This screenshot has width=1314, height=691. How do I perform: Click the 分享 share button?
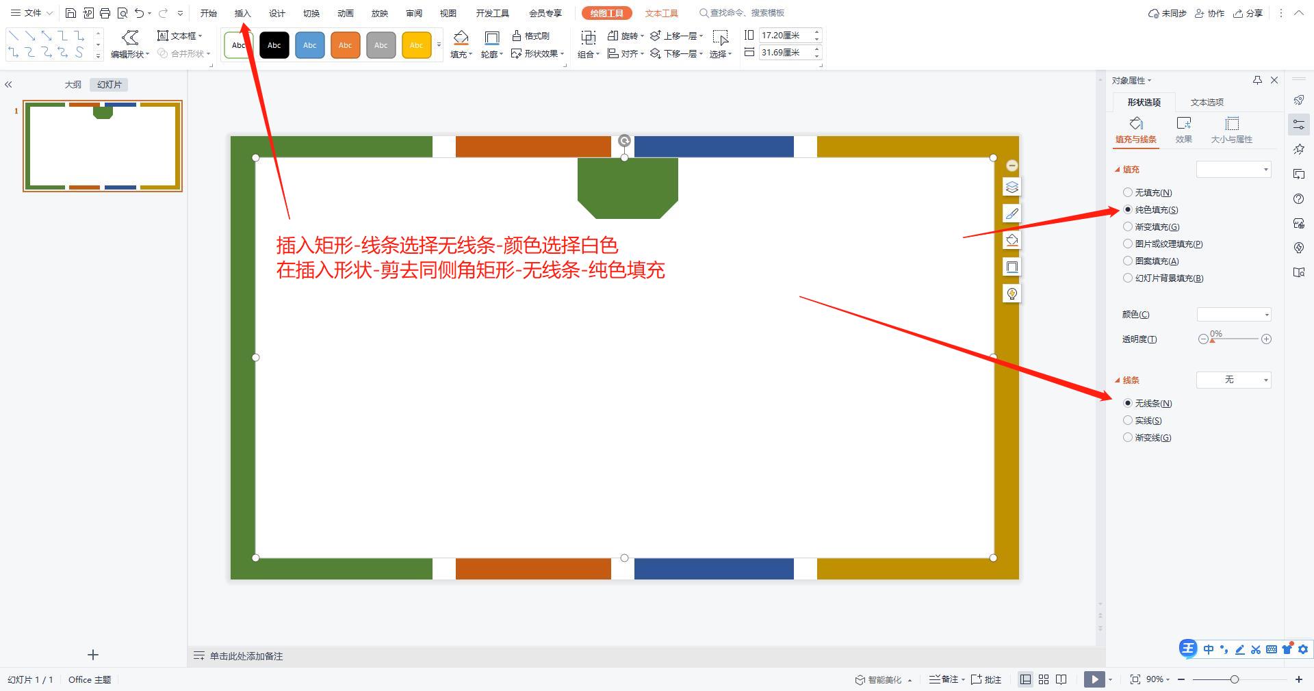click(x=1248, y=13)
